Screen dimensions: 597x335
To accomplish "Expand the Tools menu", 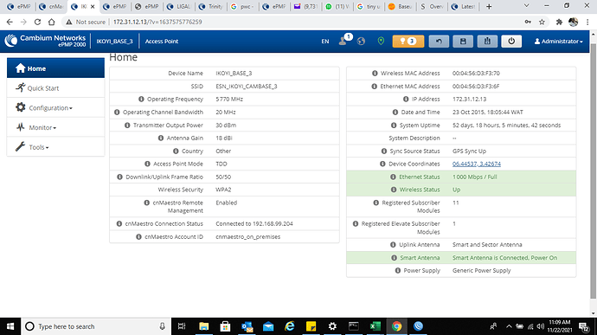I will 55,147.
